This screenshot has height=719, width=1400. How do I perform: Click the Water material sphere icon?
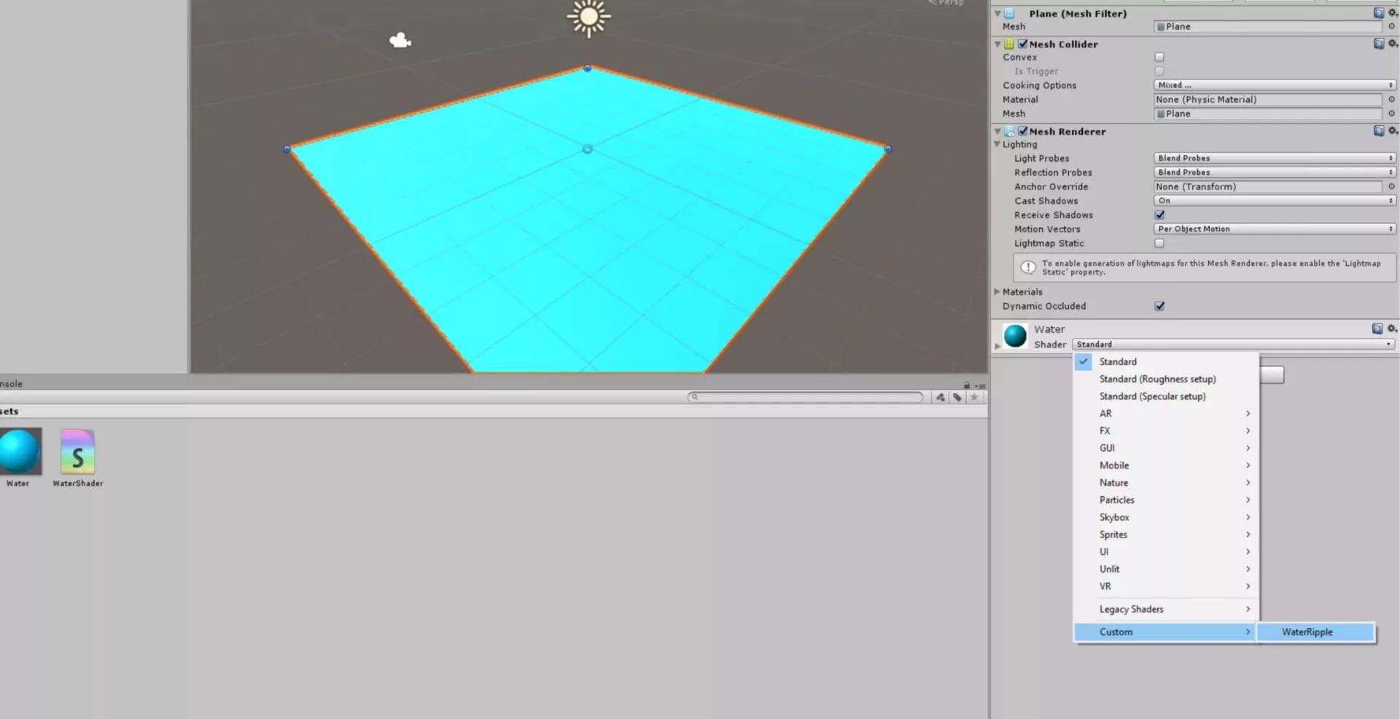pyautogui.click(x=1014, y=337)
